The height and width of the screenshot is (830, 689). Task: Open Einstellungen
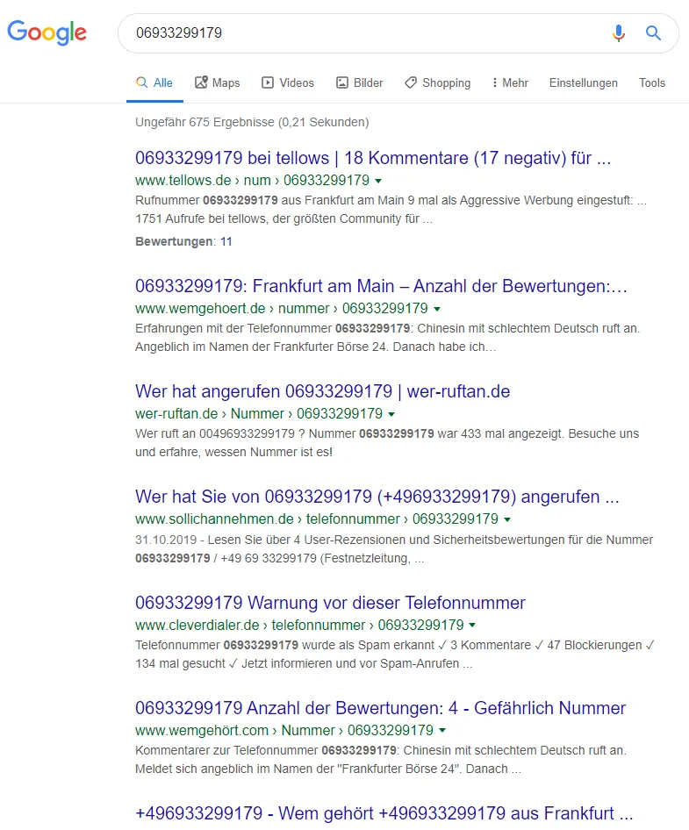point(583,83)
